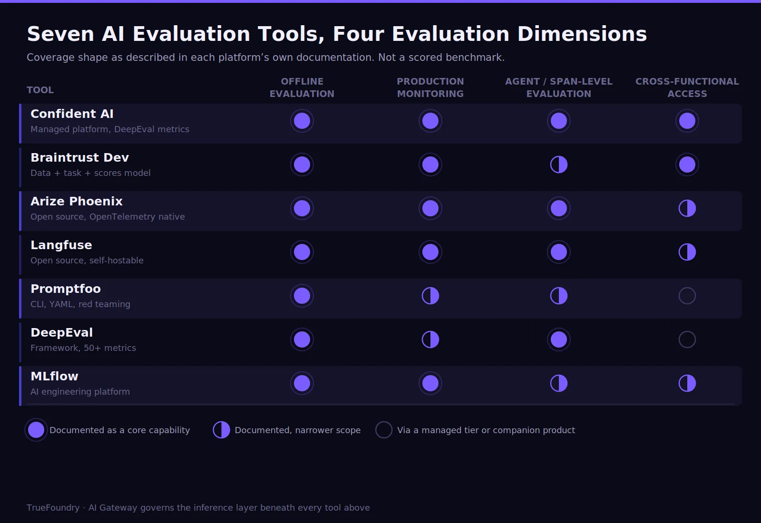Click 'Documented as a core capability' legend label

click(x=120, y=430)
